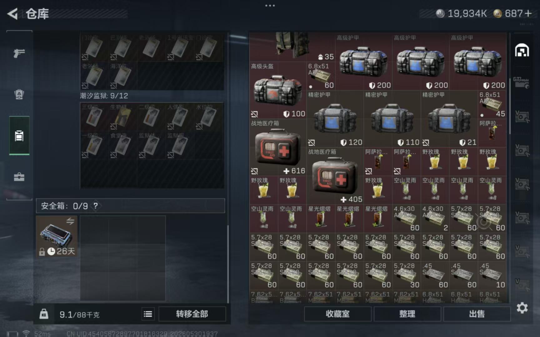The width and height of the screenshot is (540, 337).
Task: Open settings gear at bottom right
Action: click(x=522, y=308)
